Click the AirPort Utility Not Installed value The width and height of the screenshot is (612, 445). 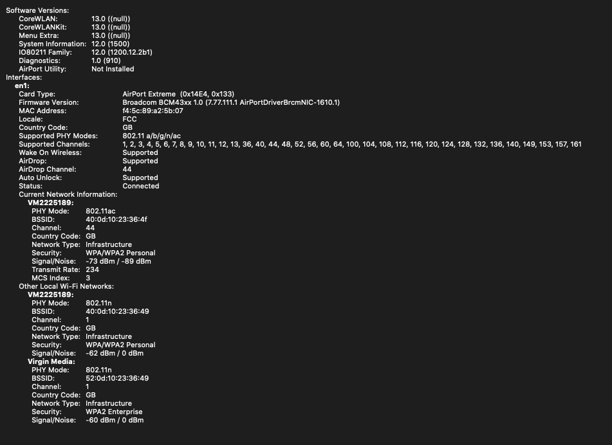coord(113,69)
